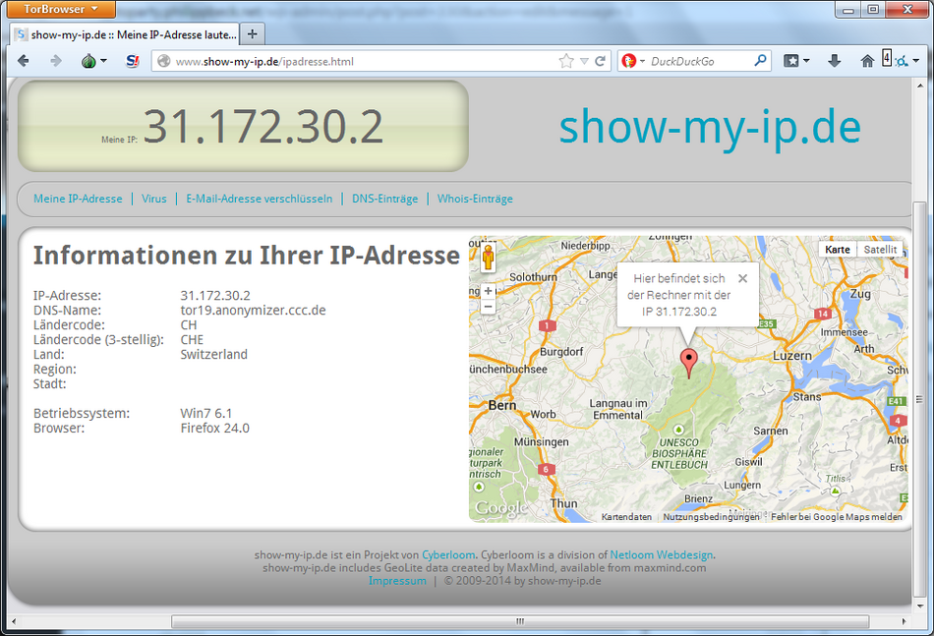Open the TorBrowser menu dropdown
This screenshot has height=636, width=934.
60,9
